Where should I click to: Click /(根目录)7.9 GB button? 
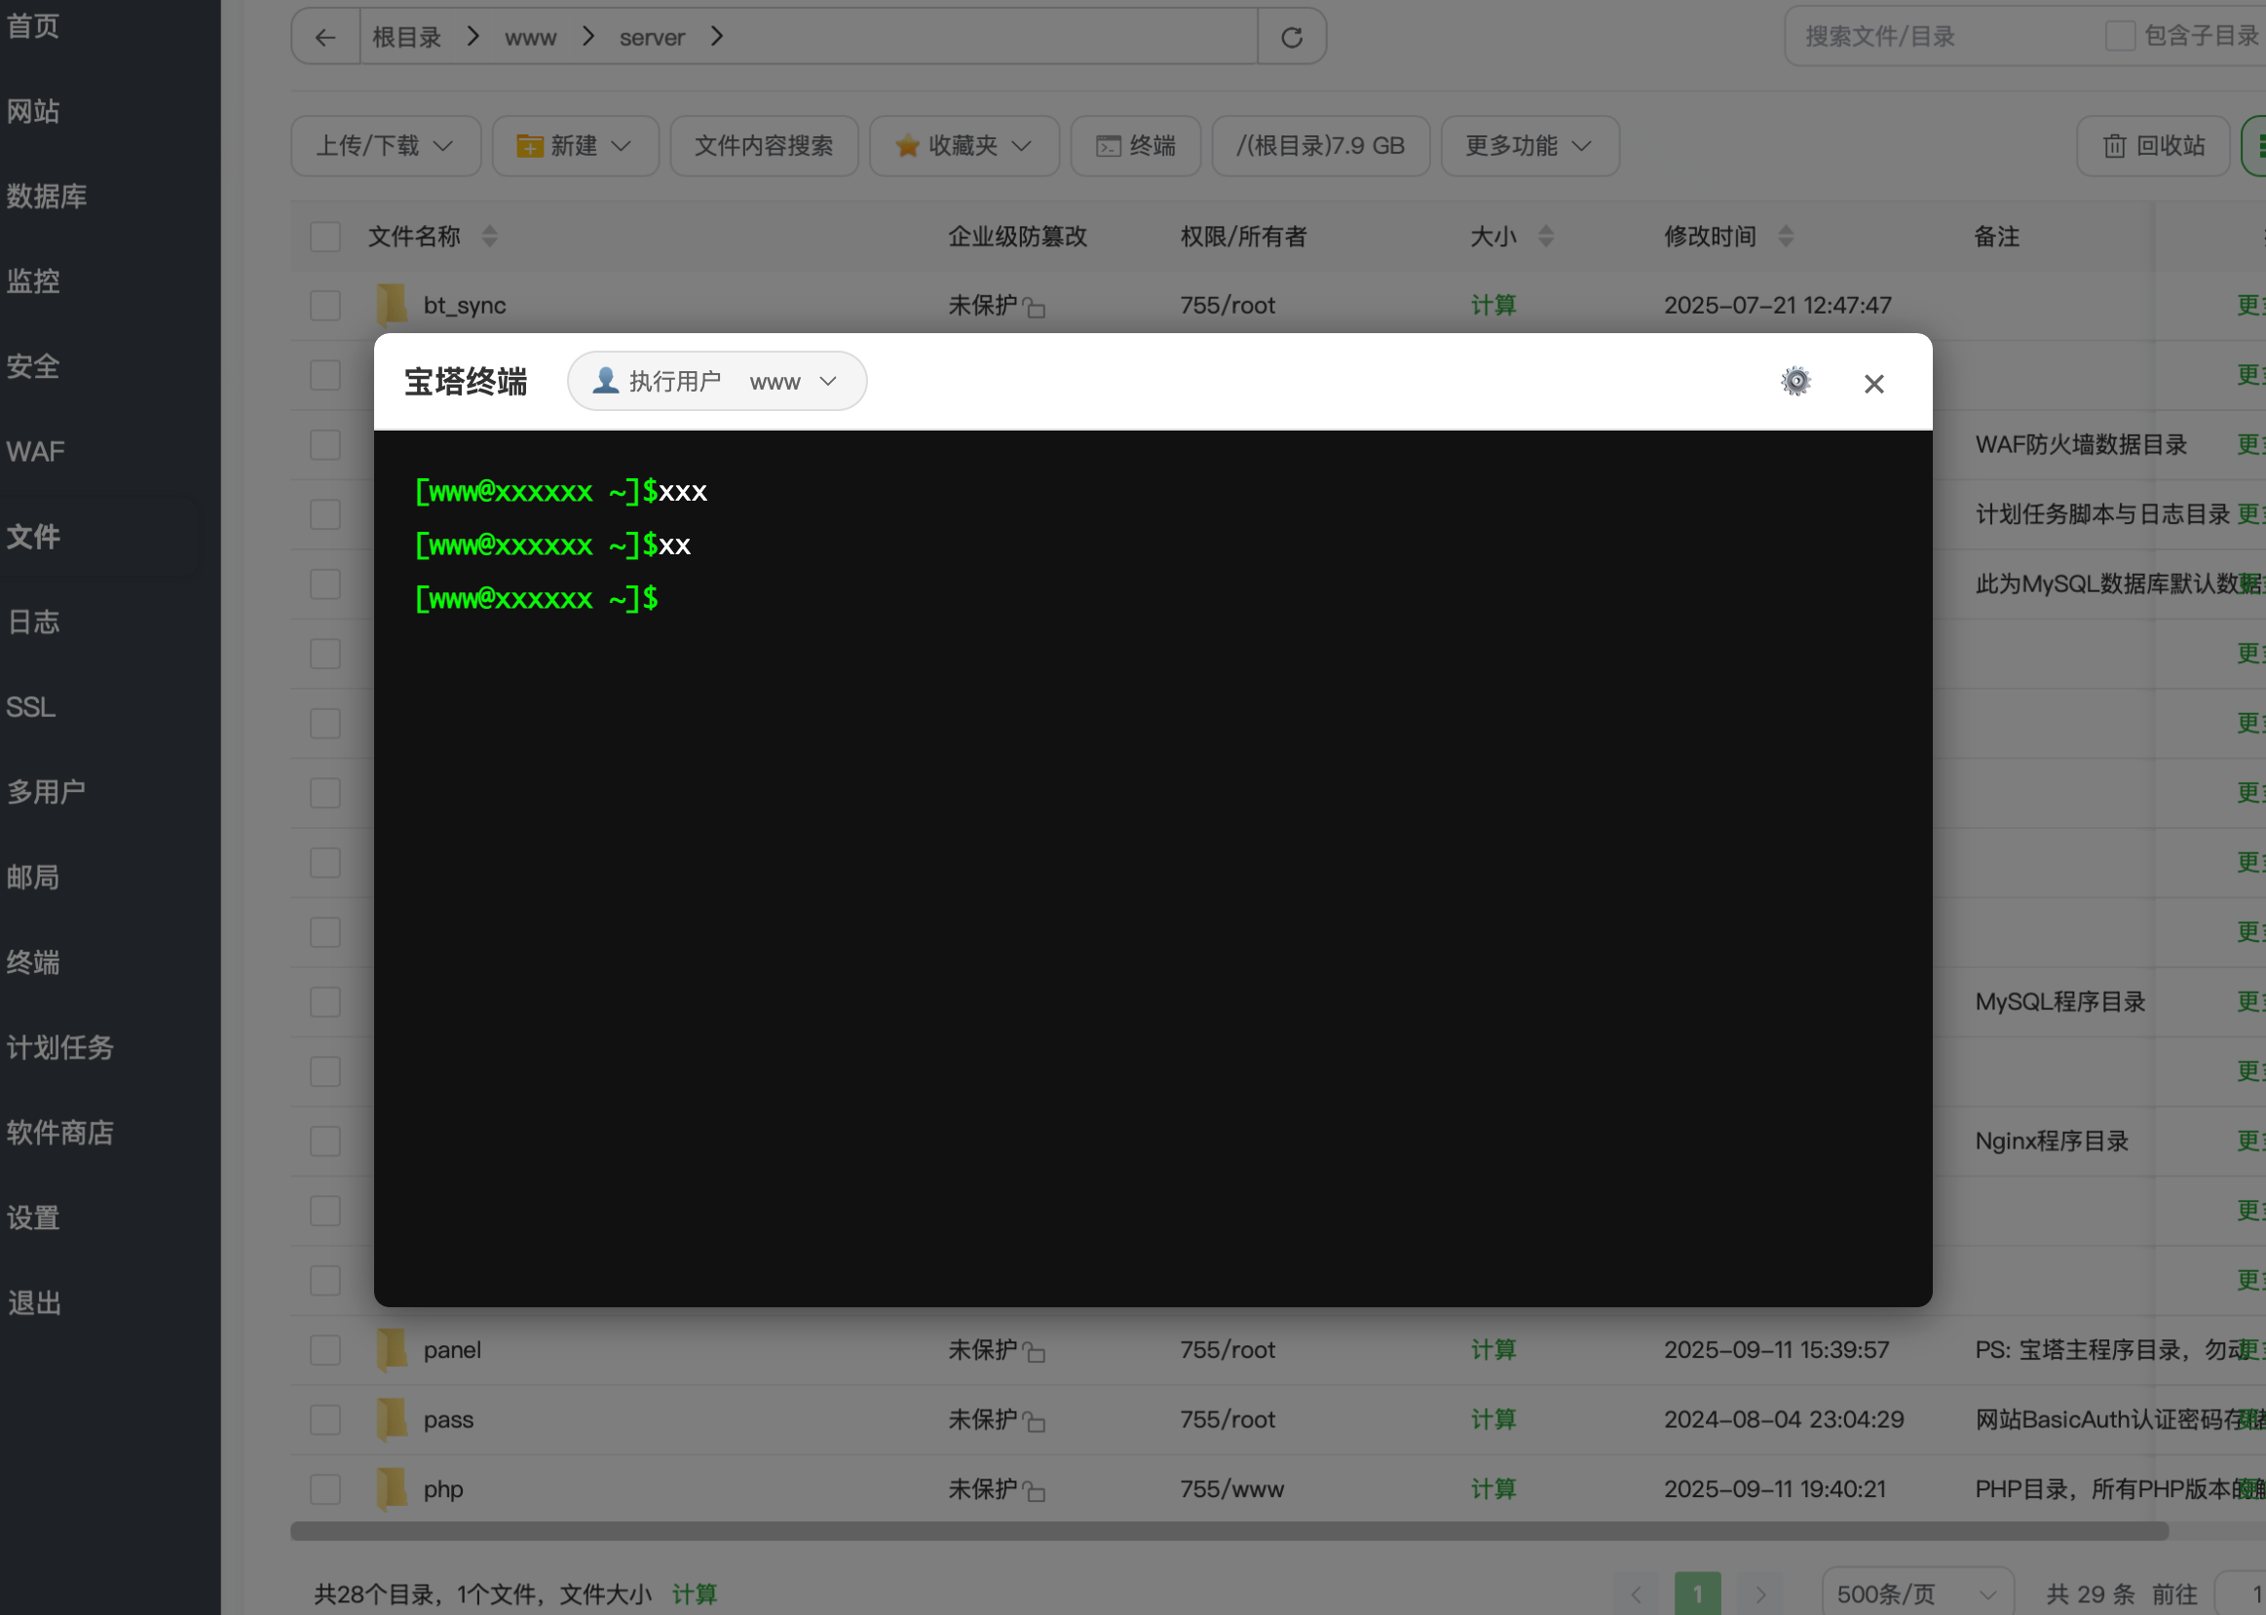click(1320, 146)
